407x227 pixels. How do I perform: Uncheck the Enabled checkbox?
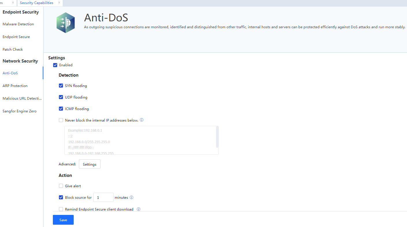coord(55,65)
